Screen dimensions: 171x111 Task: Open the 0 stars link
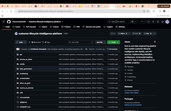point(129,73)
